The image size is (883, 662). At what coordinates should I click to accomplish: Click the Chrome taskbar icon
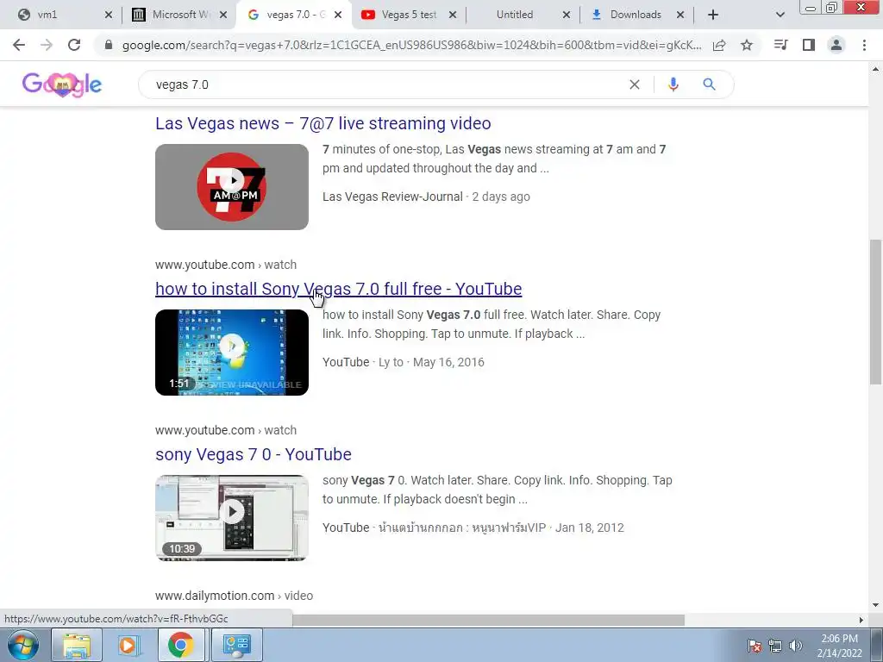point(180,645)
